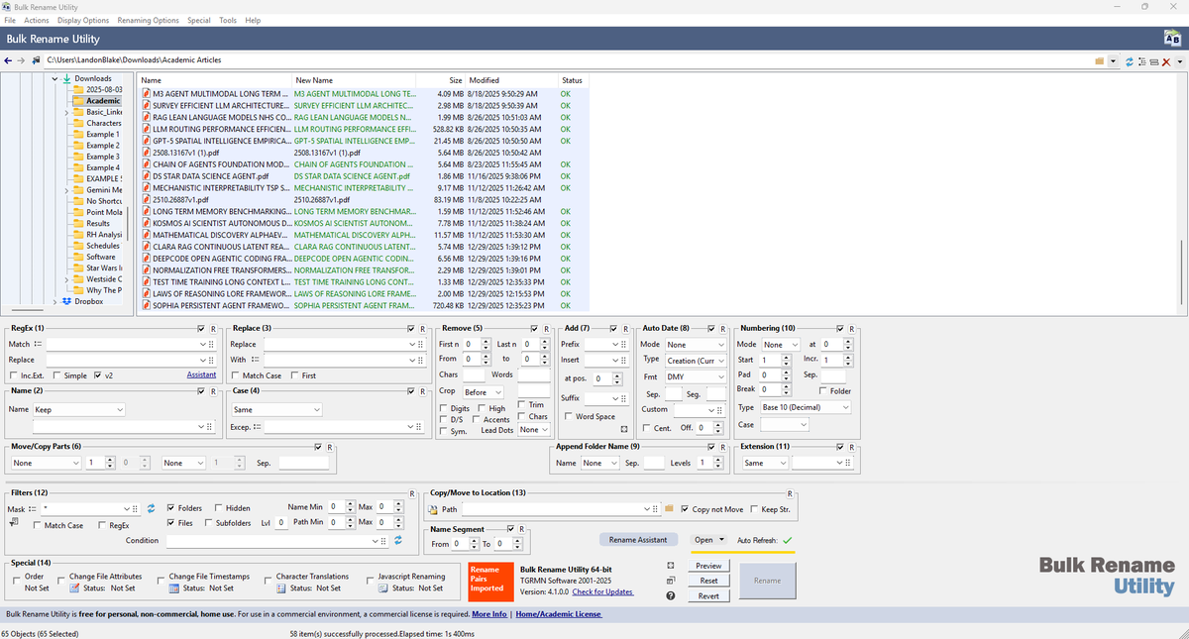Image resolution: width=1189 pixels, height=639 pixels.
Task: Tick the Hidden filter checkbox
Action: [218, 507]
